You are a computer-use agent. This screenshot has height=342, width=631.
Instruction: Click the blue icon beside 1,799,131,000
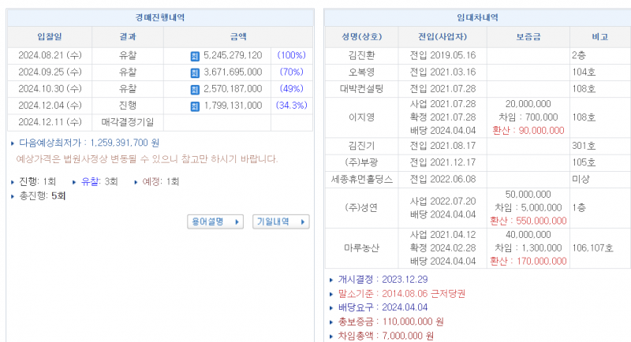(196, 106)
